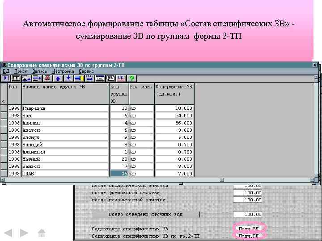The width and height of the screenshot is (322, 241).
Task: Open the Запись menu
Action: (x=39, y=71)
